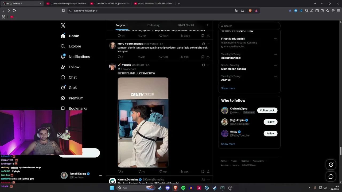Click the Brave Rewards triangle icon
The width and height of the screenshot is (342, 192).
point(256,11)
